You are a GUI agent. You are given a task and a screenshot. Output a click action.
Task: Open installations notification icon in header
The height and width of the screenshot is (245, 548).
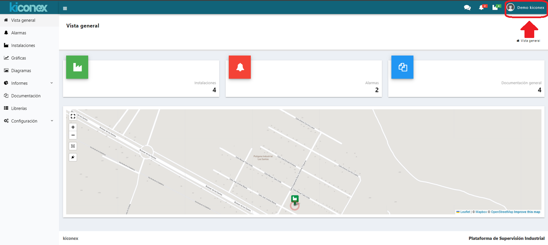click(495, 8)
